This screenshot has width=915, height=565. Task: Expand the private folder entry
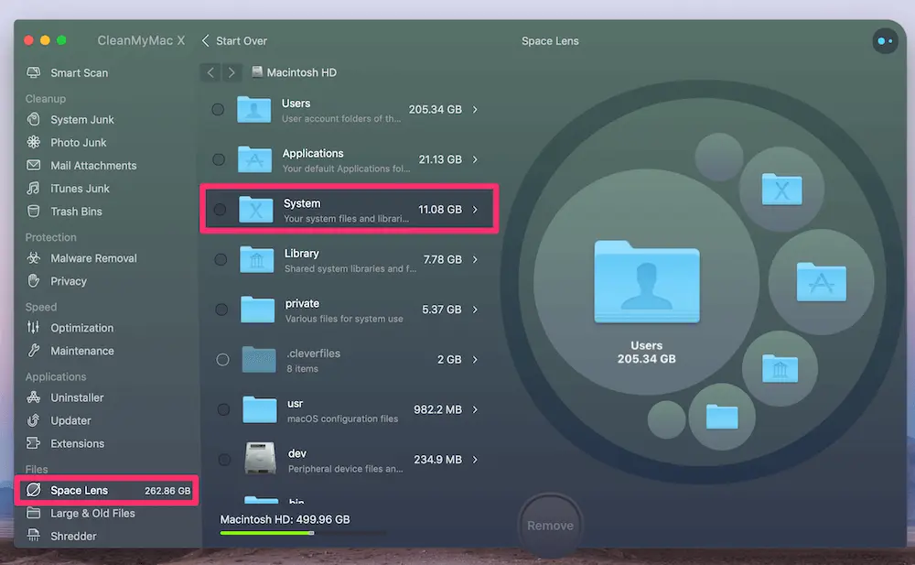[475, 310]
